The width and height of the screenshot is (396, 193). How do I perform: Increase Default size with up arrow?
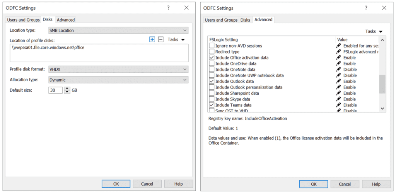coord(67,89)
